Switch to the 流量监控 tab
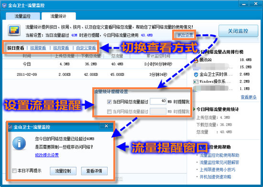This screenshot has height=187, width=263. point(22,16)
